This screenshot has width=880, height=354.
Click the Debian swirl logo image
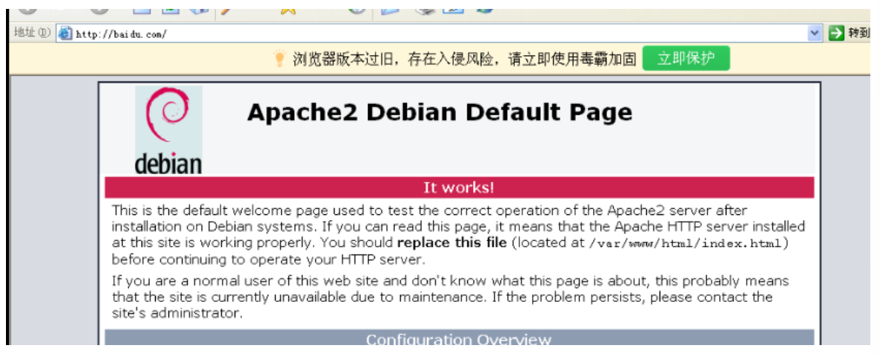[x=168, y=130]
